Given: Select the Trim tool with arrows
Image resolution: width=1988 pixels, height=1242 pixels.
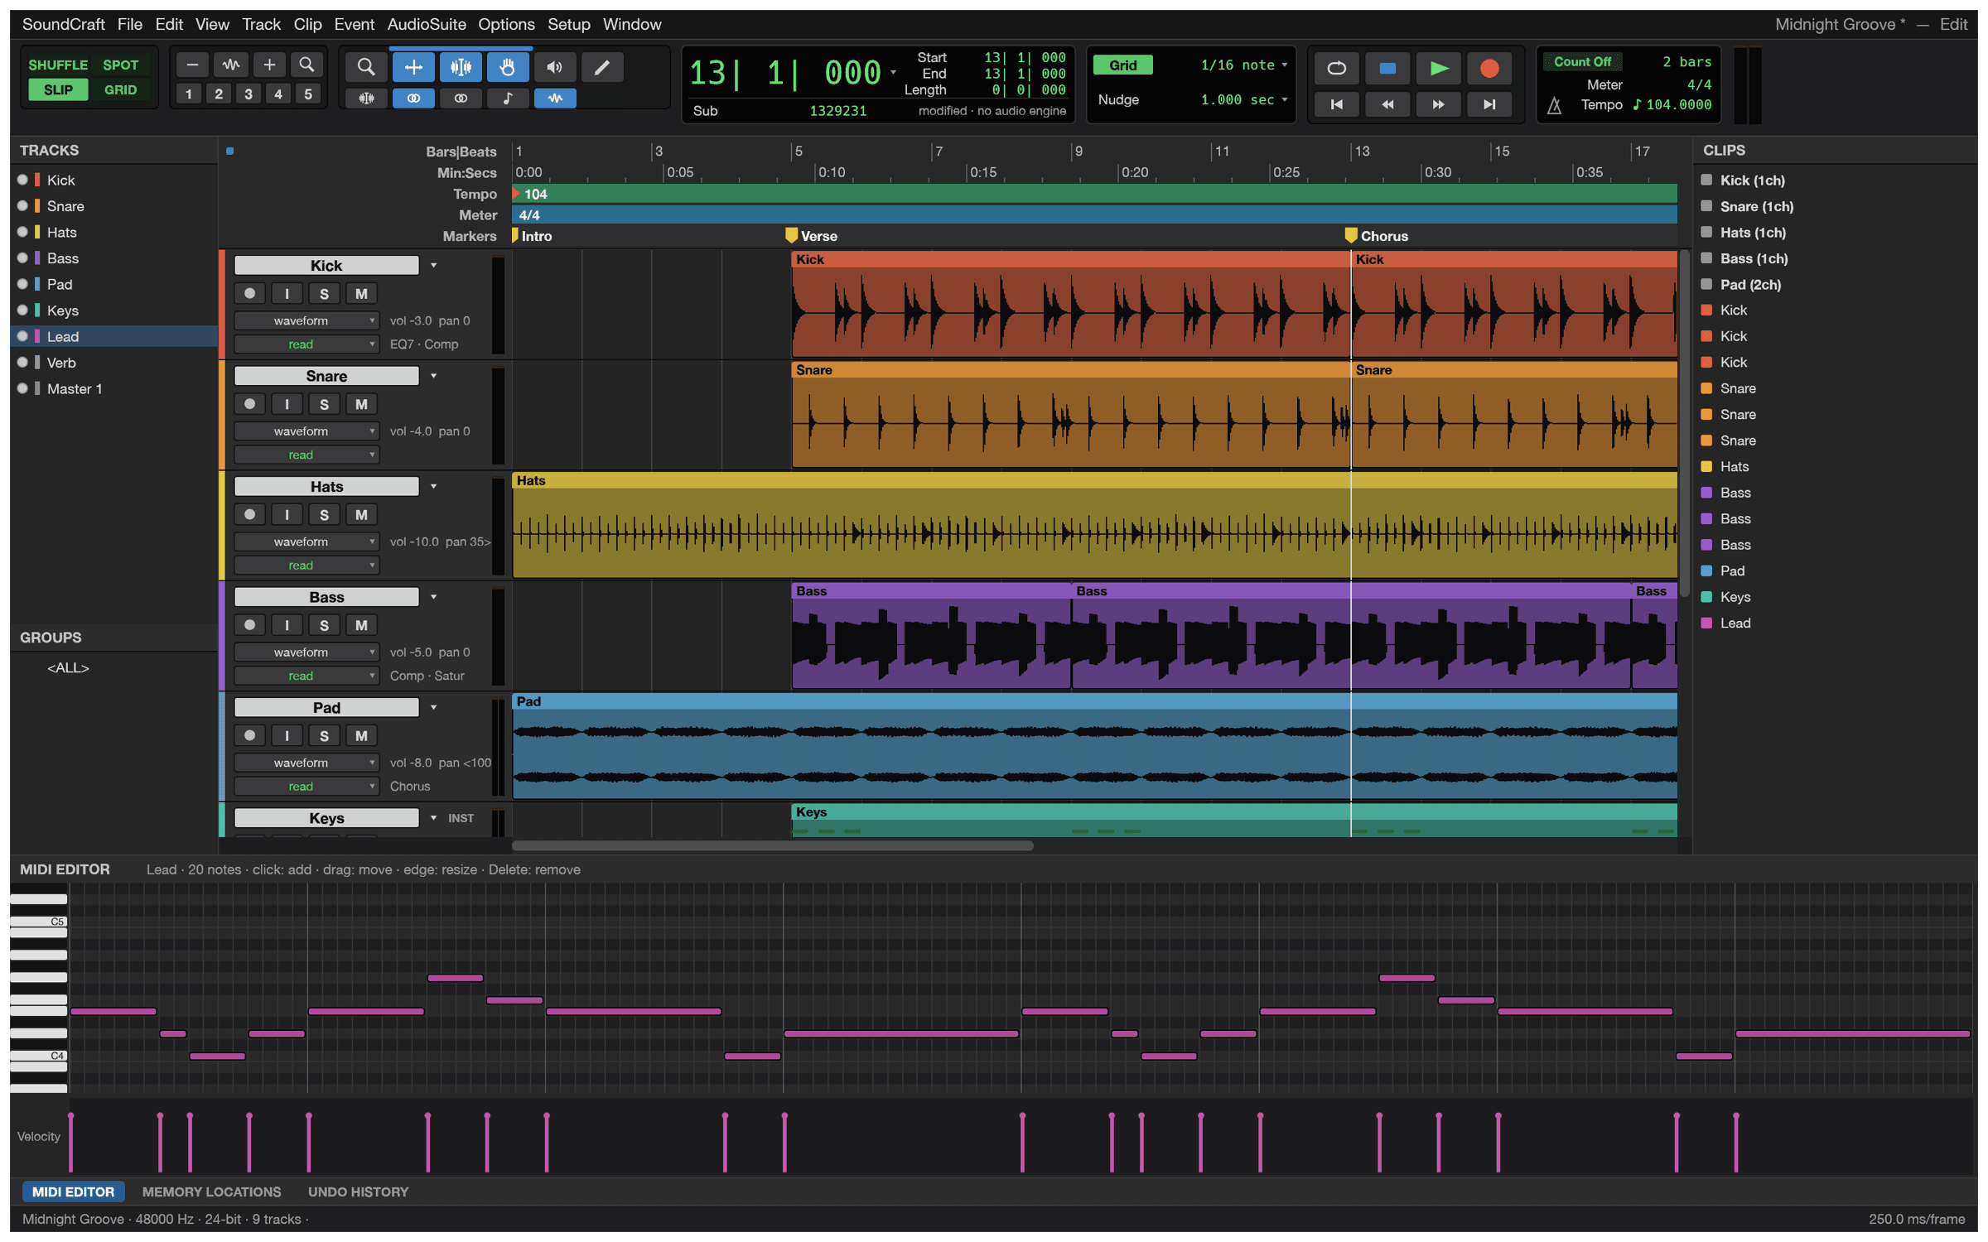Looking at the screenshot, I should tap(413, 67).
